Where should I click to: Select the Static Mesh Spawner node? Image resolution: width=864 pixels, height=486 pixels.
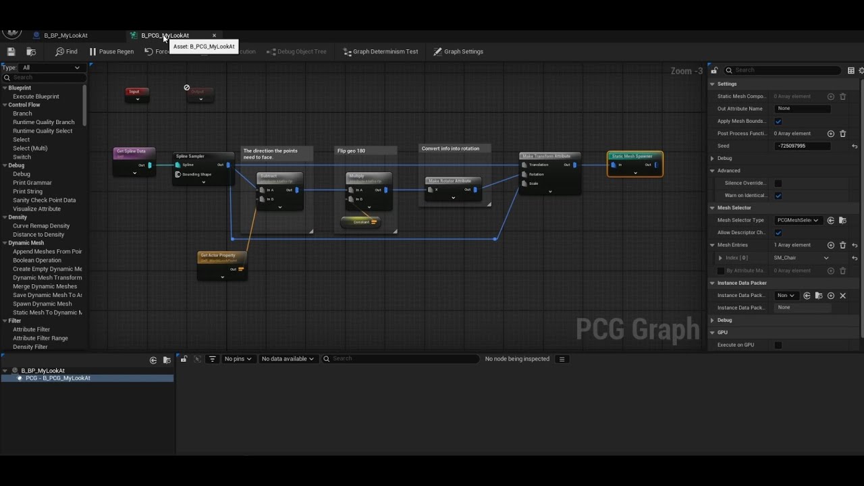click(634, 163)
